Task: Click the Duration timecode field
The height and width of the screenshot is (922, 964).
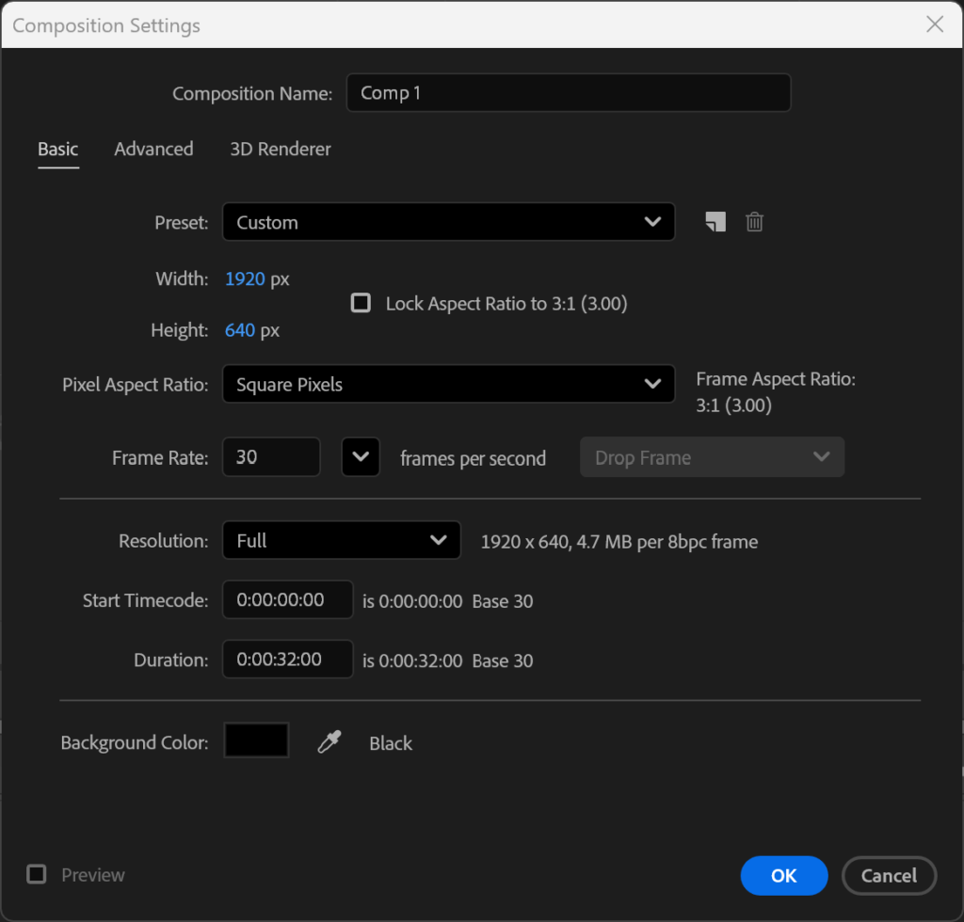Action: [x=287, y=660]
